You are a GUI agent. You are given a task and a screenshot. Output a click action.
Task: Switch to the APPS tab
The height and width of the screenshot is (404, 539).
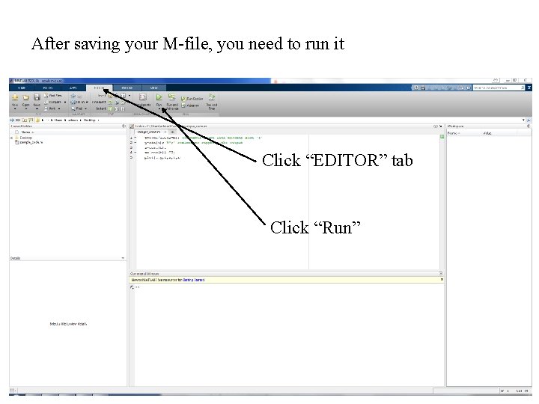tap(73, 88)
